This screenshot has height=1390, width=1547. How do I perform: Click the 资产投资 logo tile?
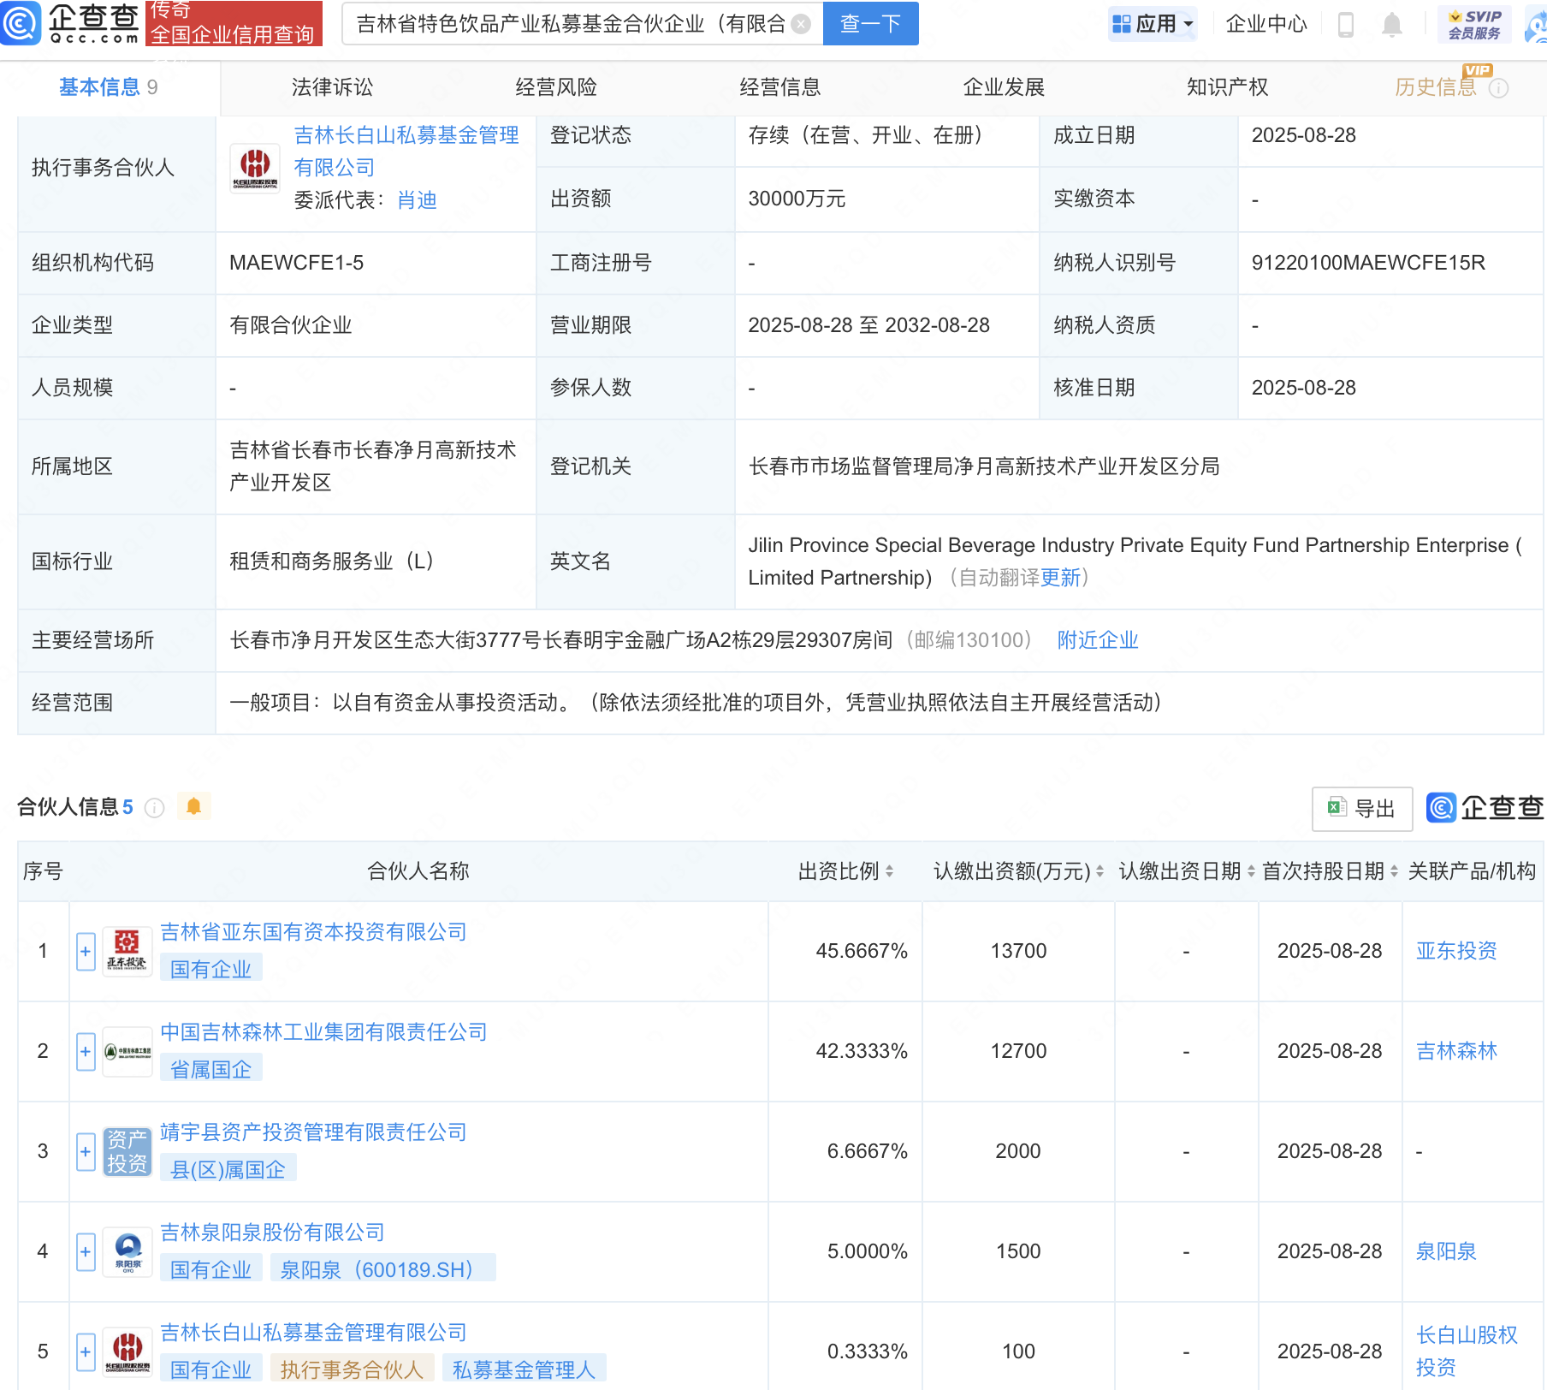coord(127,1151)
